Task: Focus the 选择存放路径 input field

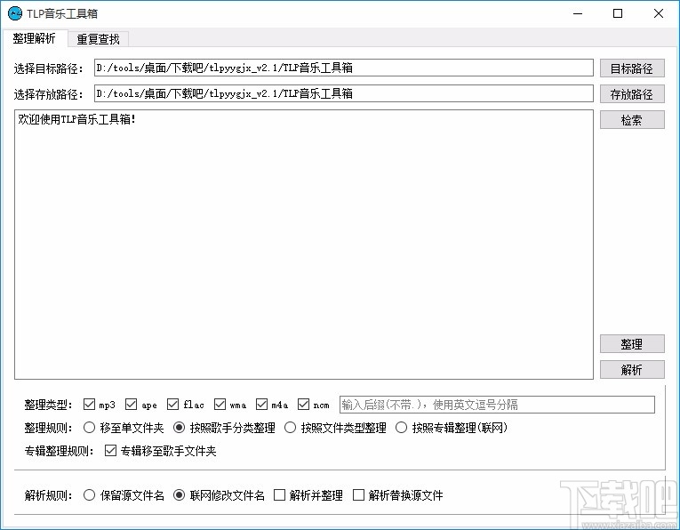Action: (x=343, y=93)
